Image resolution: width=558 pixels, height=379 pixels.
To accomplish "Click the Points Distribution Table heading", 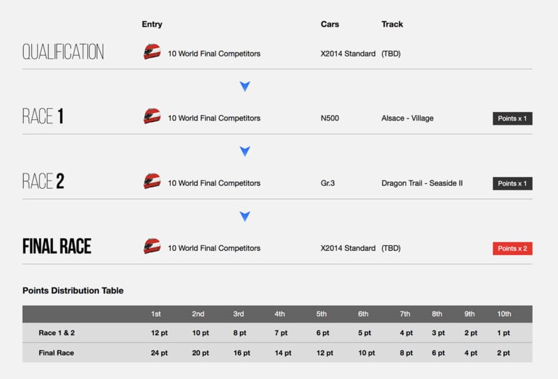I will click(73, 291).
